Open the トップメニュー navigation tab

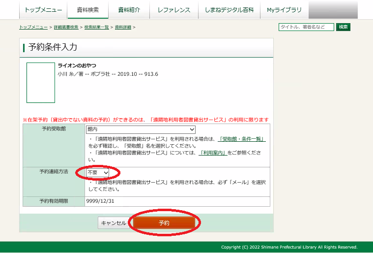tap(43, 10)
